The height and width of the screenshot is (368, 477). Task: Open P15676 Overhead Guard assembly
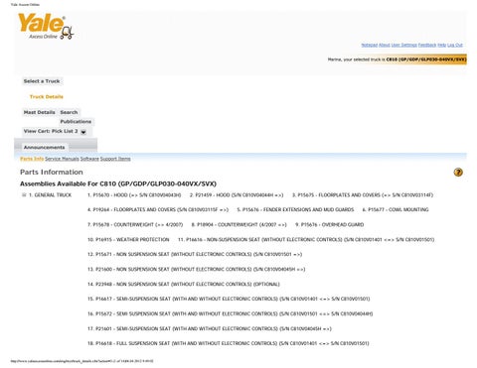[330, 224]
